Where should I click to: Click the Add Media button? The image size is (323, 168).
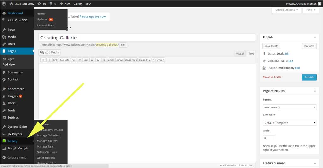click(49, 53)
